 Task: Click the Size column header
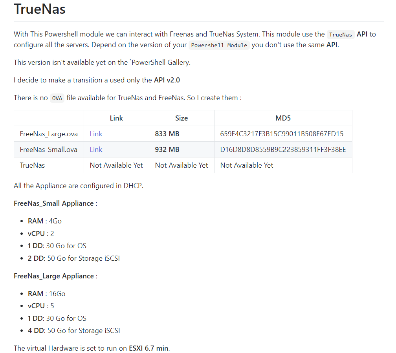point(181,118)
